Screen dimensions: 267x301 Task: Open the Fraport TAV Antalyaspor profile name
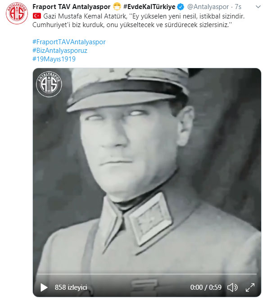72,7
